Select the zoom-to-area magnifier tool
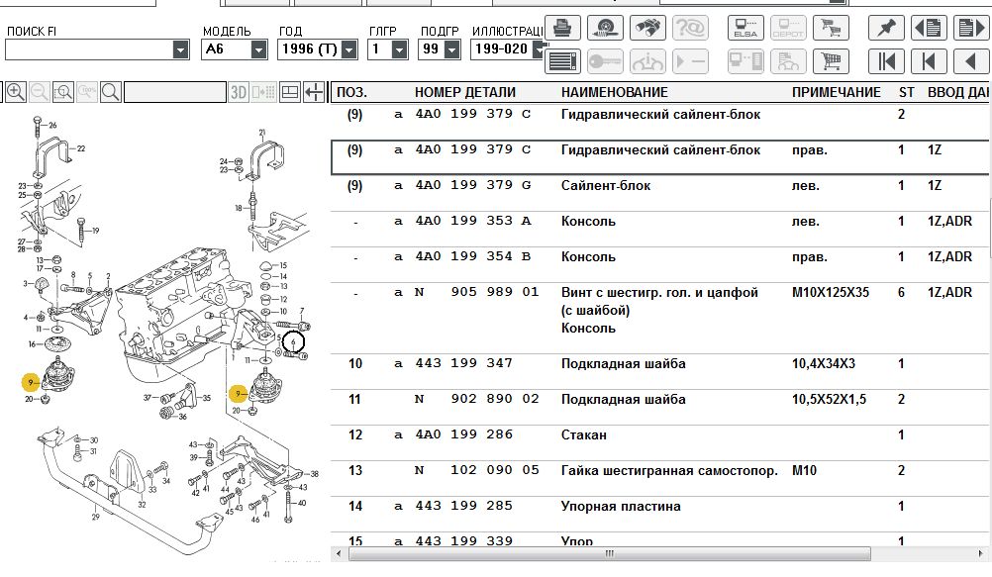 (x=63, y=93)
